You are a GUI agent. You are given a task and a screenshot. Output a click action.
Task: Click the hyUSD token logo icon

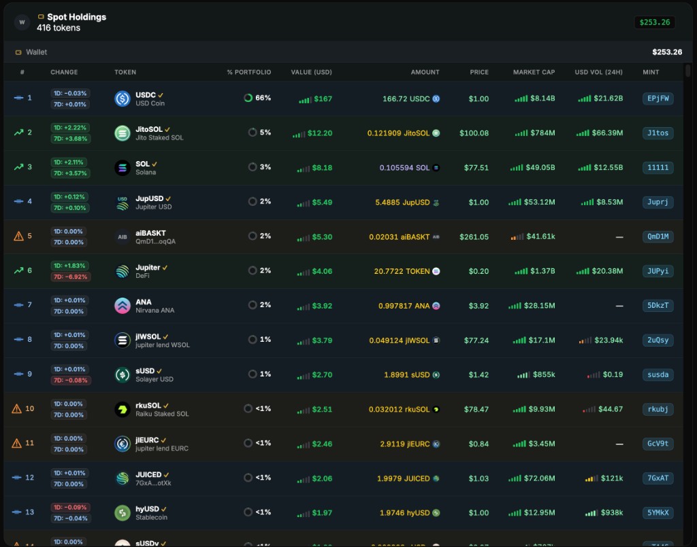click(123, 513)
